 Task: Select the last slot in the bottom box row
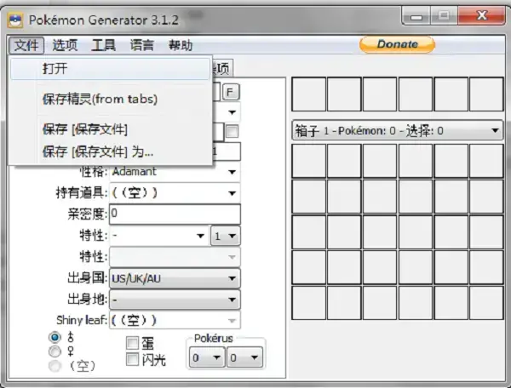point(486,303)
